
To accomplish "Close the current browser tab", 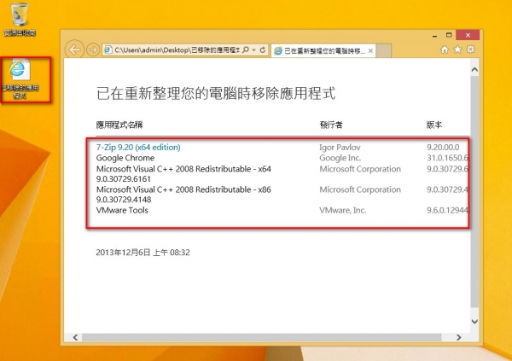I will [370, 50].
